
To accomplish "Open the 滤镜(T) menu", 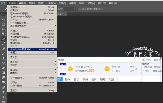I will coord(72,3).
